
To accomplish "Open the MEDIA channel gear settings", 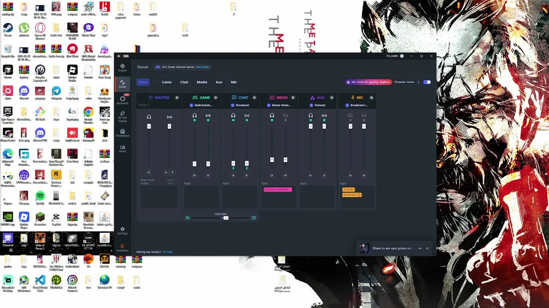I will coord(293,98).
